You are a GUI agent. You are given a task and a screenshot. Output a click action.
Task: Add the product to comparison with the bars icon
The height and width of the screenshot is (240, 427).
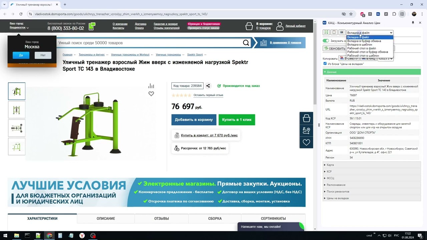tap(151, 86)
